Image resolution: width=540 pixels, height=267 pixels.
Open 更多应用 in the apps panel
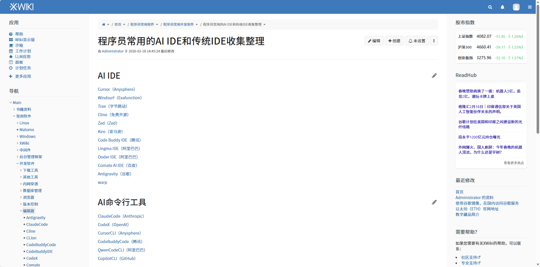23,76
